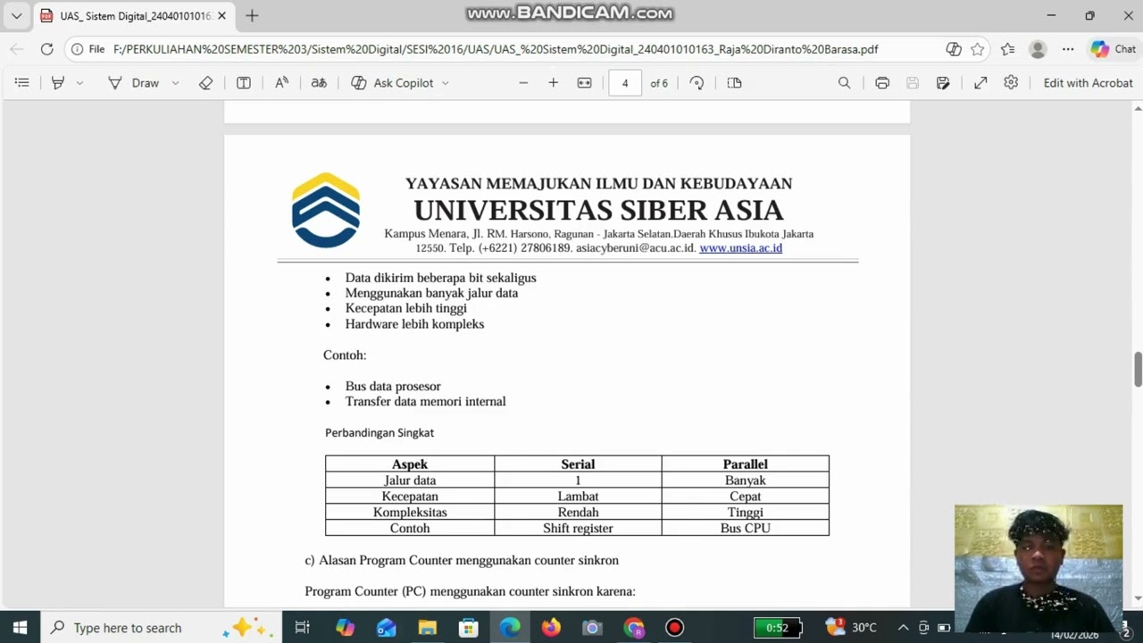This screenshot has width=1143, height=643.
Task: Show hidden system tray icons
Action: pyautogui.click(x=903, y=628)
